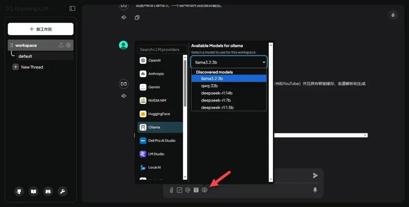Open the text size icon
Viewport: 409px width, 207px height.
196,190
